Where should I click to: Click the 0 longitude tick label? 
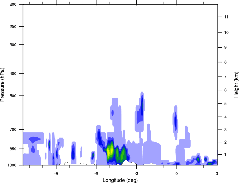point(177,173)
